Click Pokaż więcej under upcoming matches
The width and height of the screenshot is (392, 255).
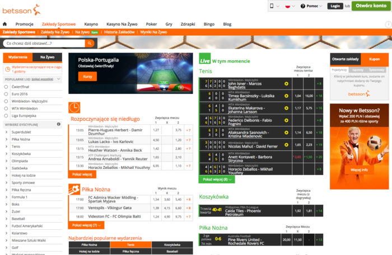[x=82, y=174]
